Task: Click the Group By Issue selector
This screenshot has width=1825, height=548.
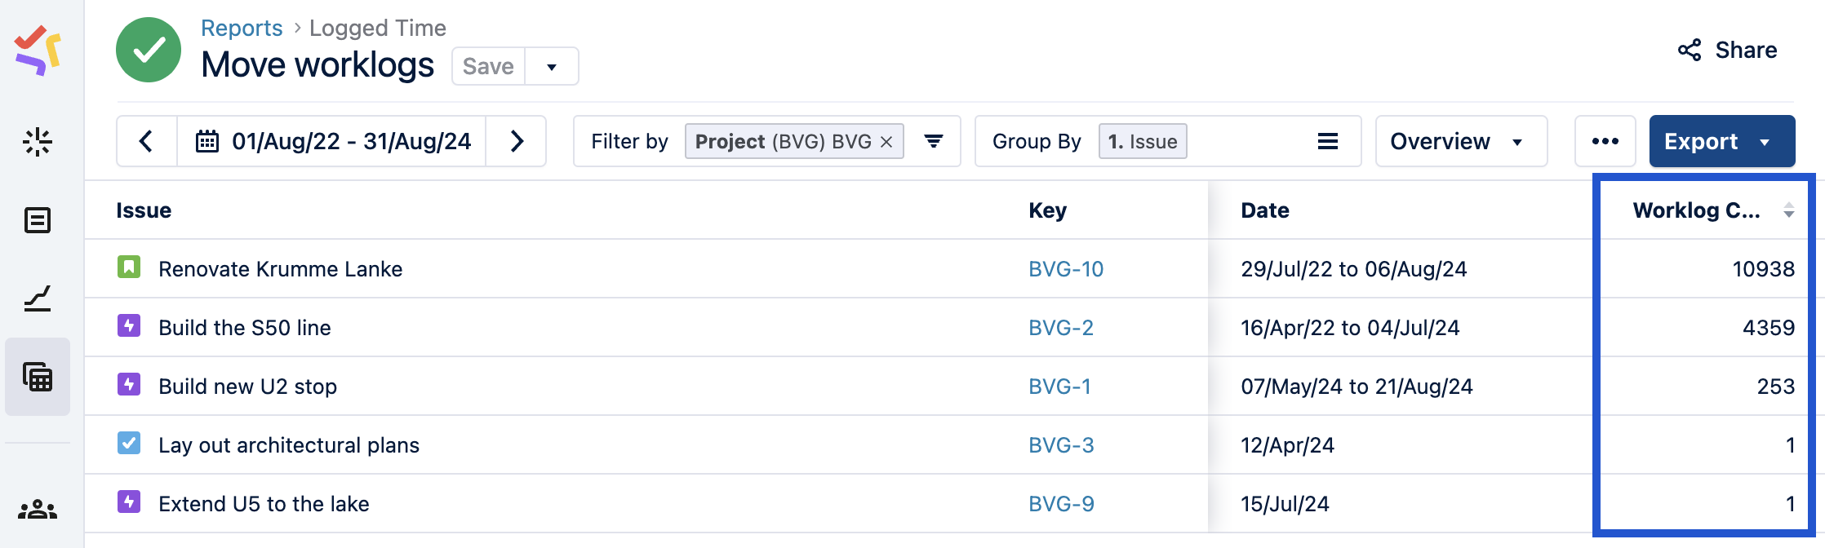Action: [x=1142, y=140]
